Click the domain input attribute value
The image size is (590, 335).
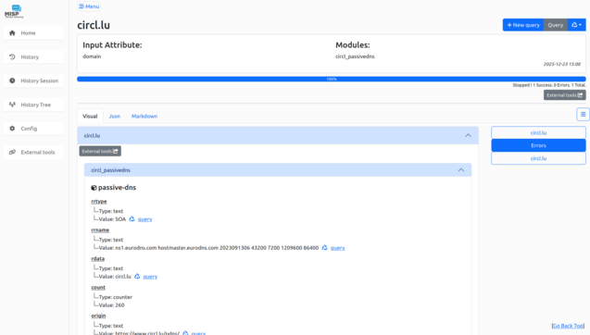click(x=92, y=56)
